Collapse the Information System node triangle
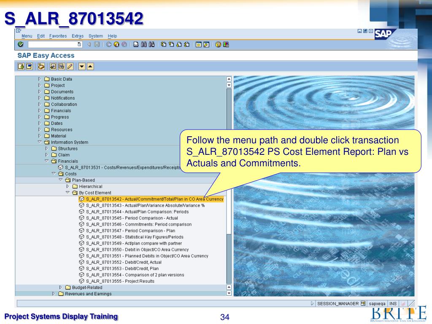Image resolution: width=432 pixels, height=324 pixels. click(40, 142)
